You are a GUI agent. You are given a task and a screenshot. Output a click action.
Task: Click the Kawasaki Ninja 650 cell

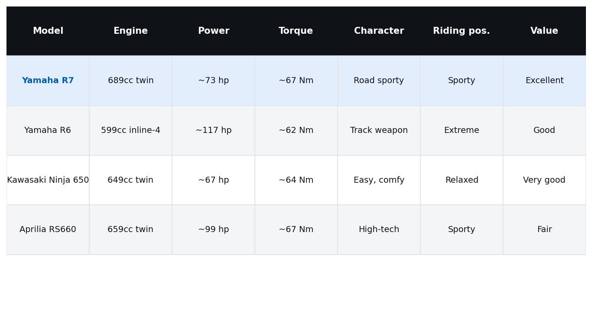48,180
